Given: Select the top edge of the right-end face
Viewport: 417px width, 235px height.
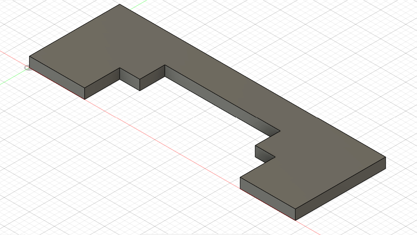Looking at the screenshot, I should point(341,182).
